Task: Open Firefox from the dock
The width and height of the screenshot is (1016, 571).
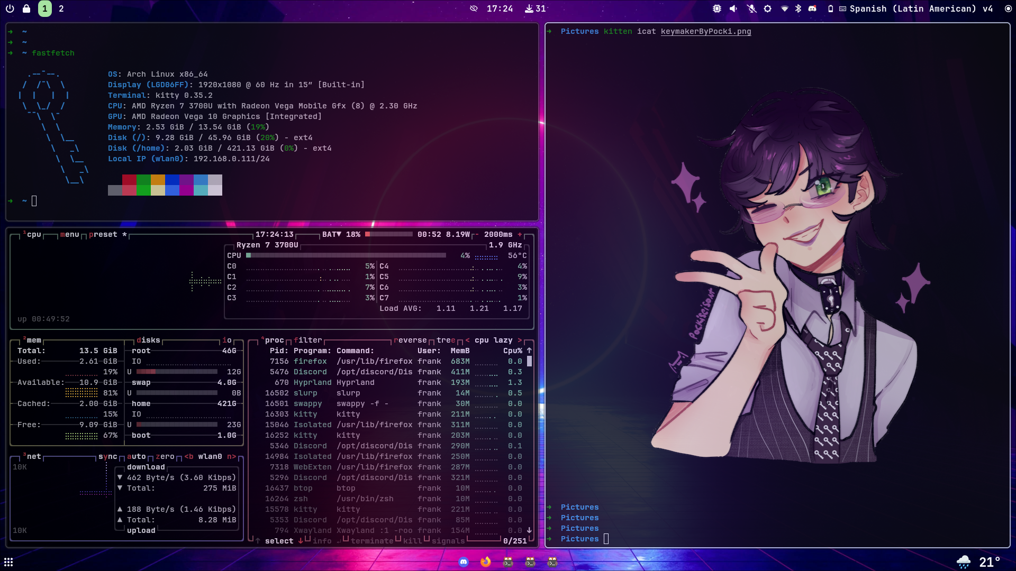Action: click(486, 561)
